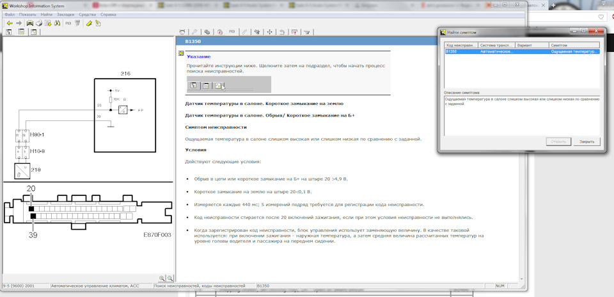Click the PIDI button in the top toolbar
Screen dimensions: 614x297
(68, 23)
